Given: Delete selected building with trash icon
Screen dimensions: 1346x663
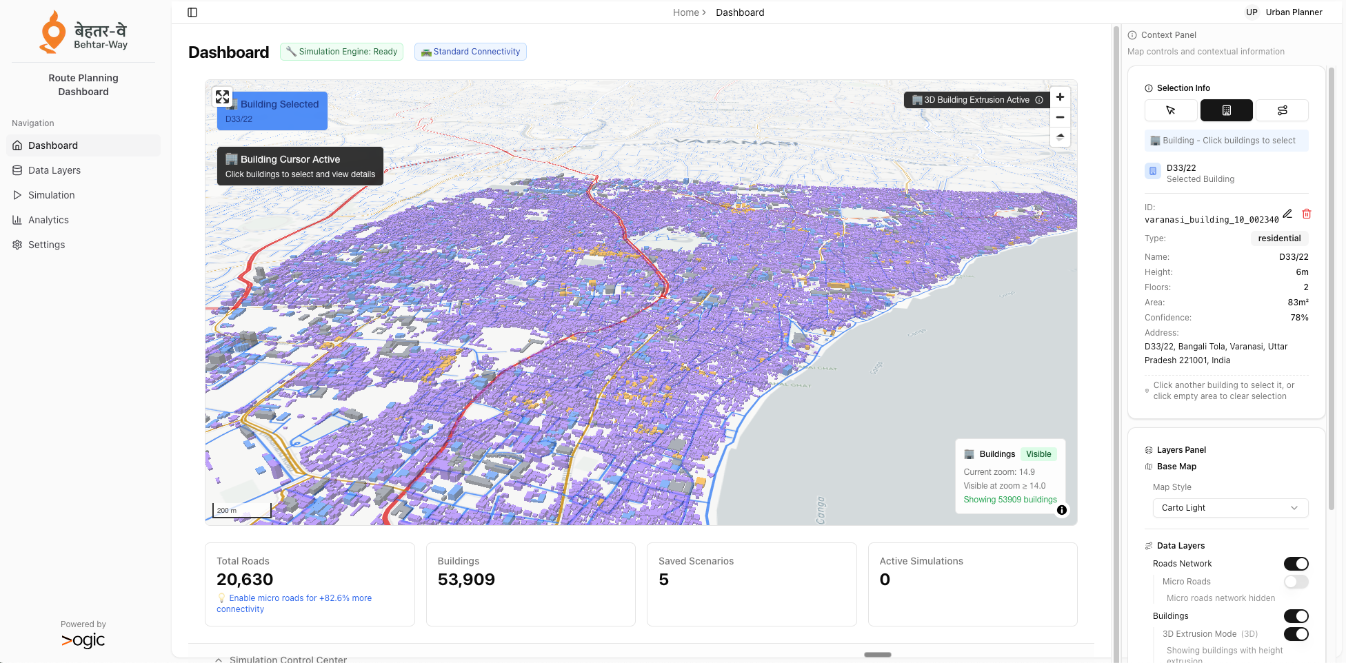Looking at the screenshot, I should point(1306,214).
